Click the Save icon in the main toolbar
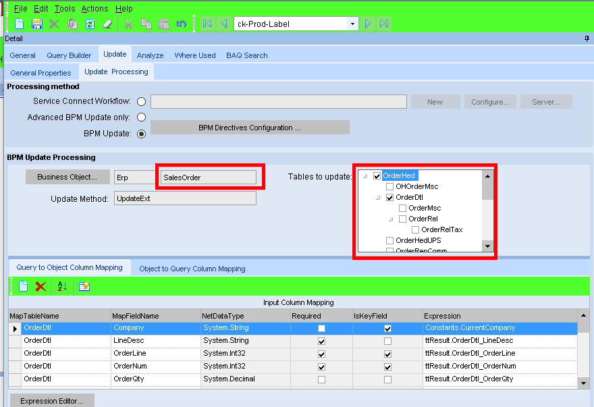The image size is (594, 407). 37,24
